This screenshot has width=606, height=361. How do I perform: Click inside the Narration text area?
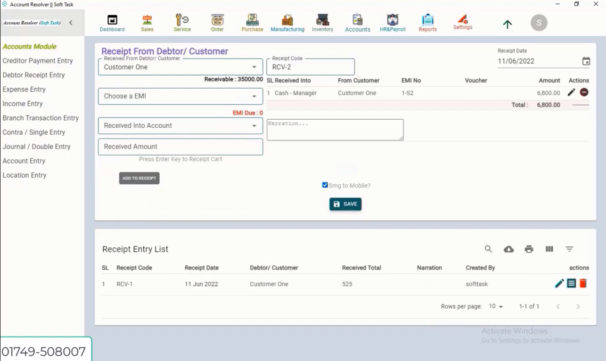(x=335, y=130)
